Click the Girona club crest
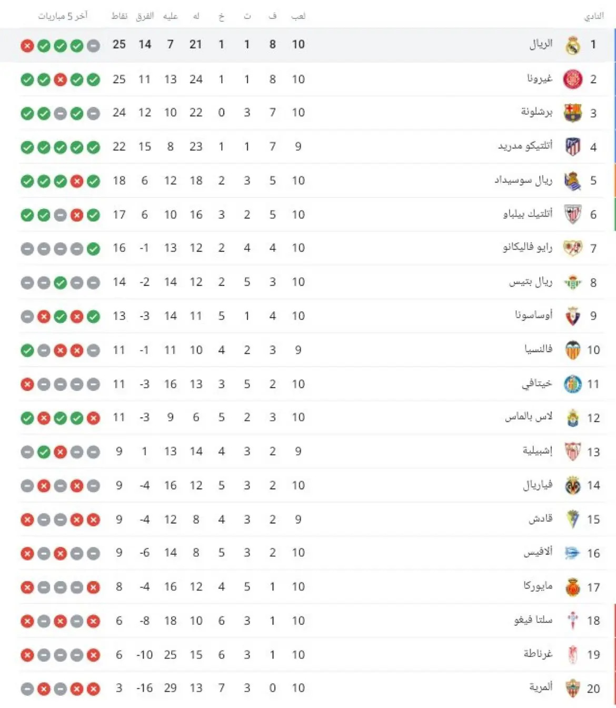 573,80
